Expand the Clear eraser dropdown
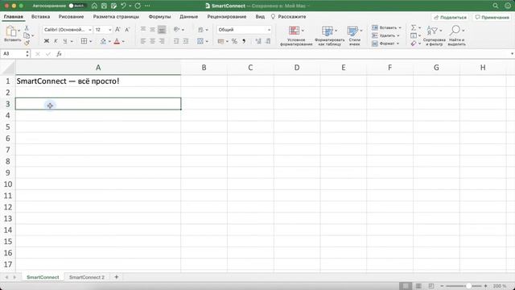Image resolution: width=515 pixels, height=290 pixels. click(x=419, y=43)
